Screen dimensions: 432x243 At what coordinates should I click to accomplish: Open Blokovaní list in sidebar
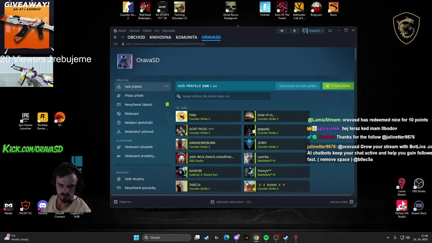tap(143, 113)
